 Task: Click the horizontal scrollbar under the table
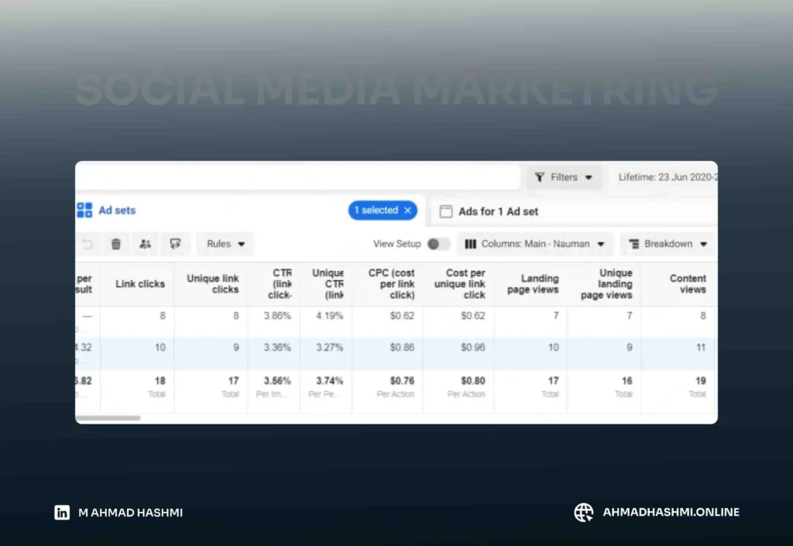[x=108, y=418]
